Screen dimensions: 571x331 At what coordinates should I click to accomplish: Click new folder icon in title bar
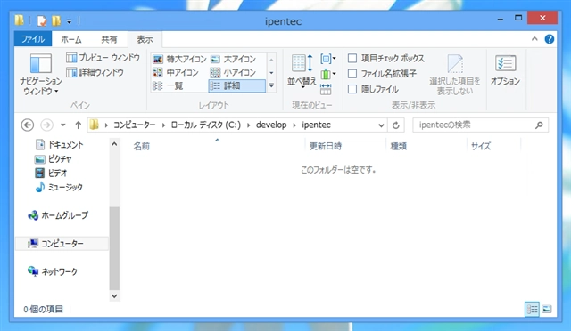[55, 21]
